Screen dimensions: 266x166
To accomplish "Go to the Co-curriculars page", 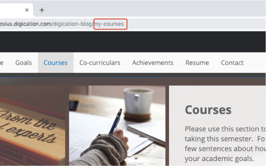I will pos(100,63).
